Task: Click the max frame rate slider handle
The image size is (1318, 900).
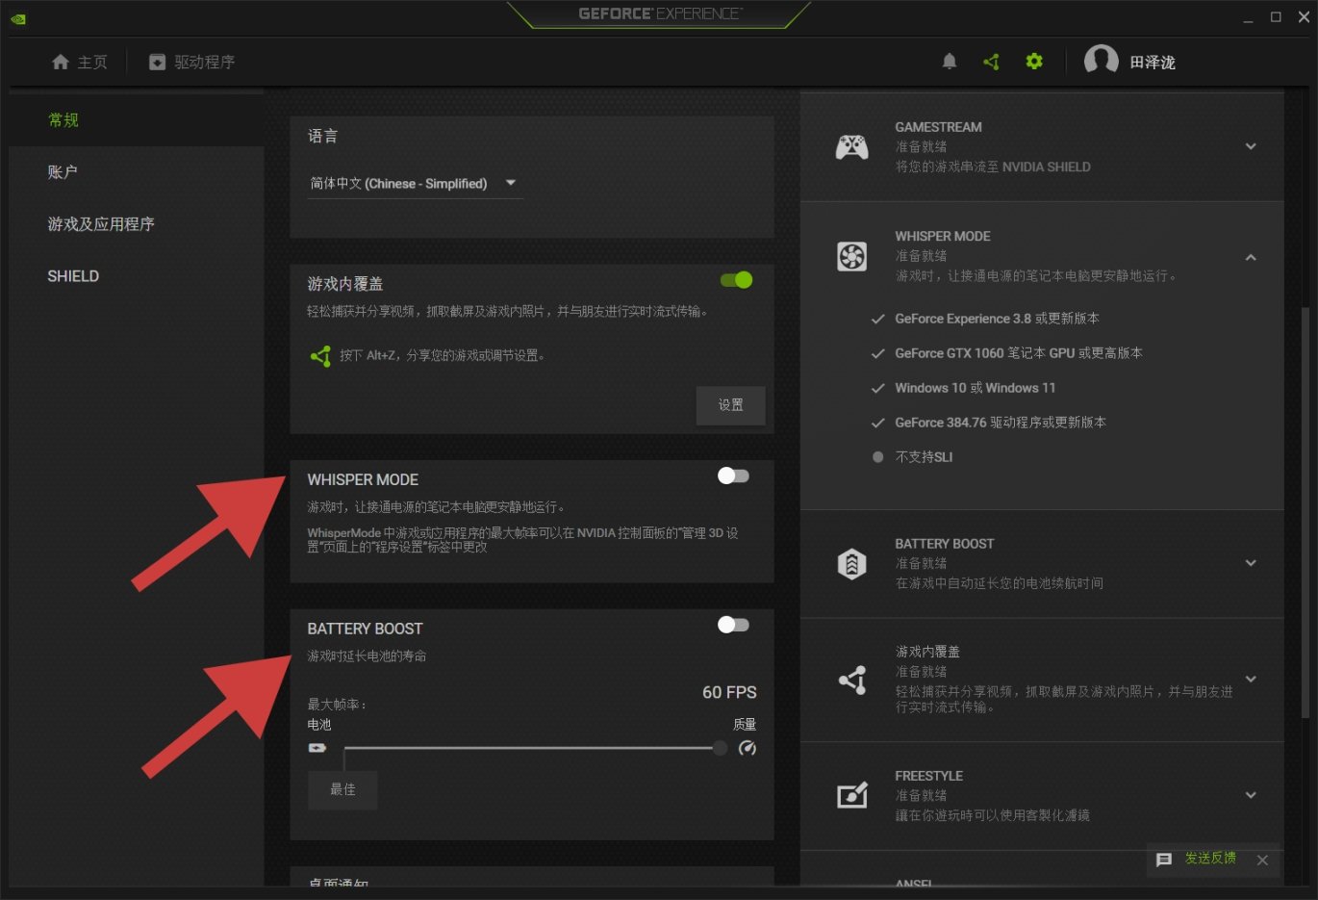Action: pyautogui.click(x=720, y=748)
